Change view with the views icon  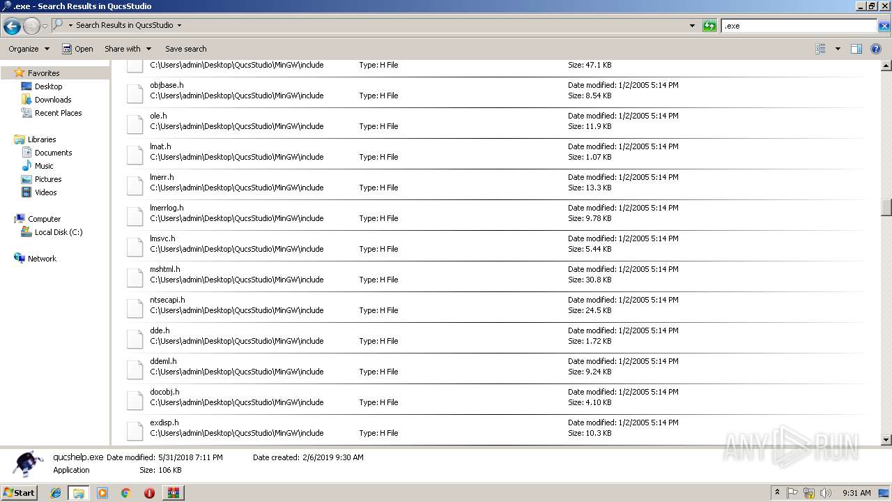pos(820,49)
